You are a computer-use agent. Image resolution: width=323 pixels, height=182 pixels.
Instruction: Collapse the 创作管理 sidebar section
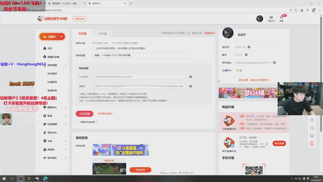(66, 65)
